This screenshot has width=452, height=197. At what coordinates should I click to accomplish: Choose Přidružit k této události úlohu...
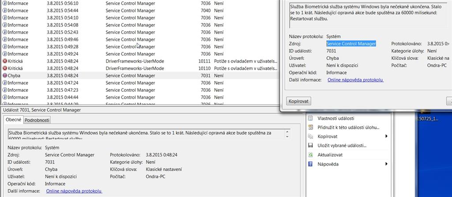click(x=348, y=127)
